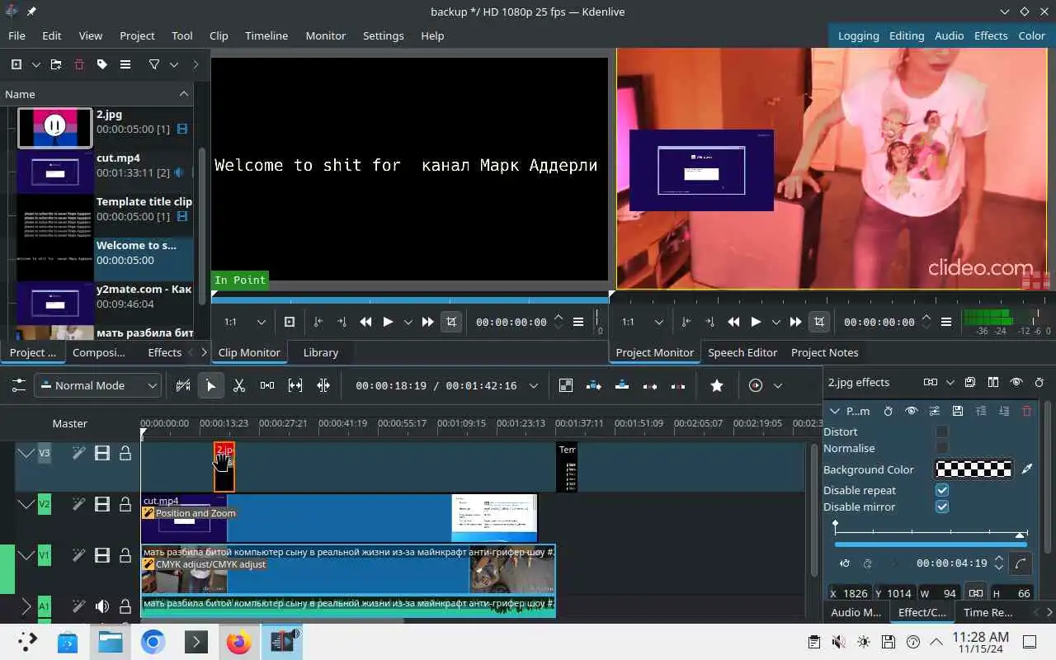Click the keyframe interpolation curve button

pyautogui.click(x=1021, y=563)
